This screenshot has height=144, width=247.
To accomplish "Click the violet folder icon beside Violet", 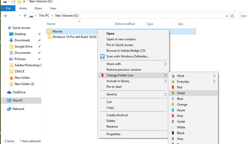I will pos(173,122).
